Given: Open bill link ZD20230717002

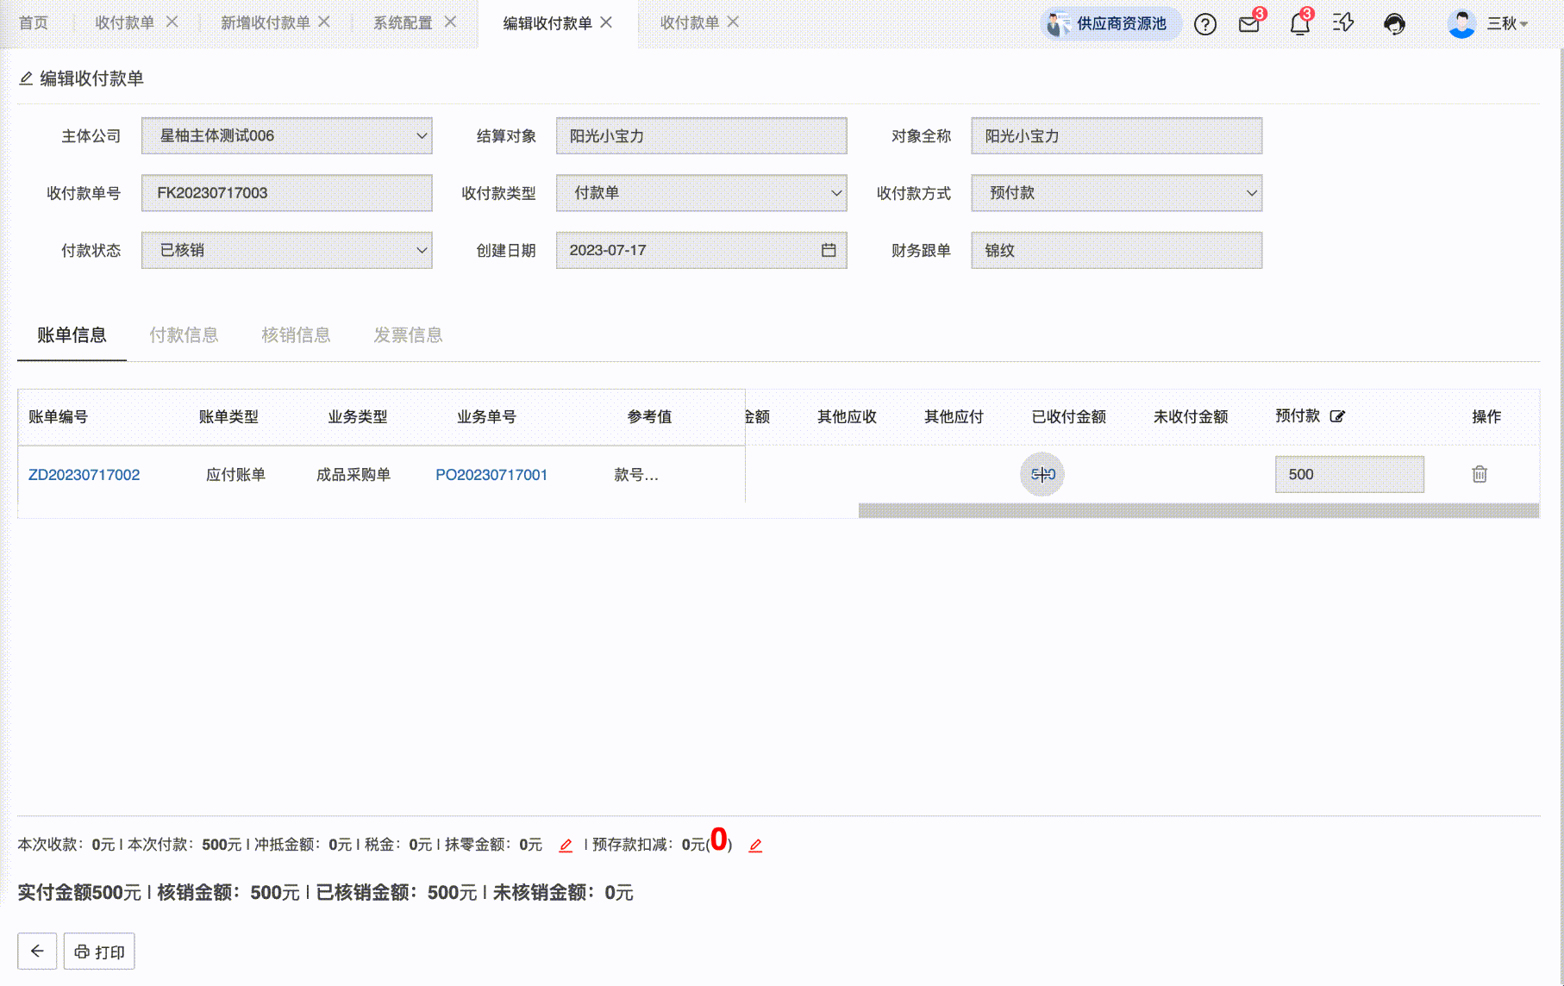Looking at the screenshot, I should [x=84, y=475].
